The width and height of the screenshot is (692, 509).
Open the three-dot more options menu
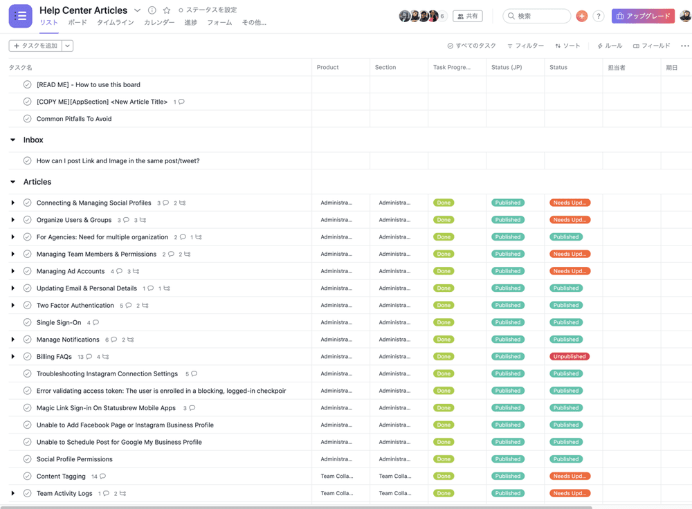coord(684,46)
